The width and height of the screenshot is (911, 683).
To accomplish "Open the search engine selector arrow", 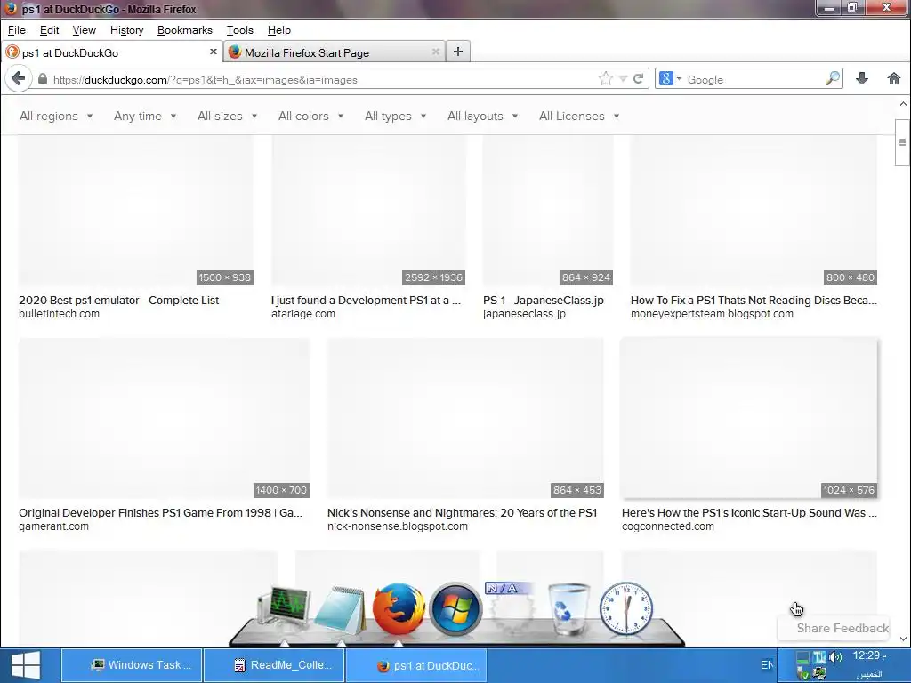I will 679,79.
